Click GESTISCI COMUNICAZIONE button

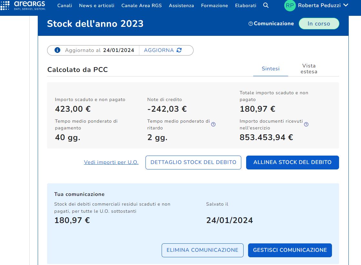pyautogui.click(x=290, y=250)
